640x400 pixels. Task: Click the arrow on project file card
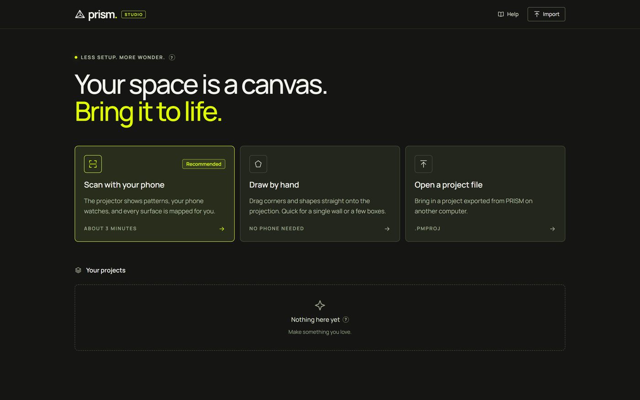click(x=552, y=229)
